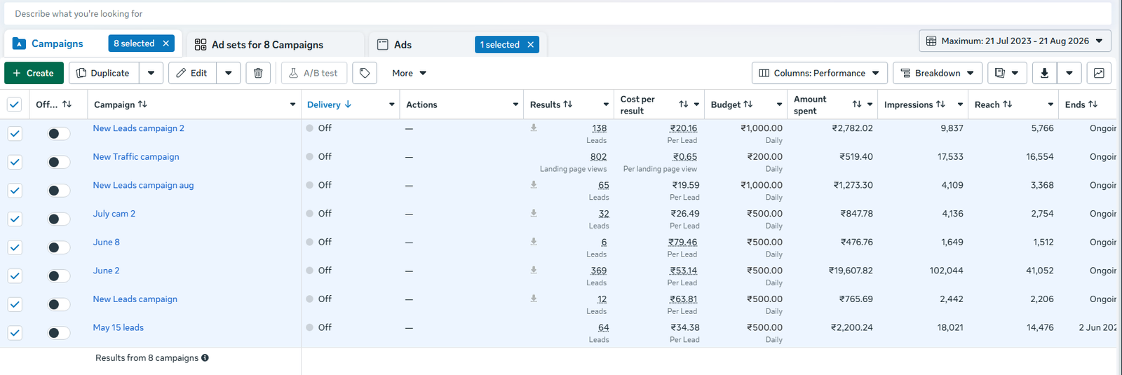Clear the 8 selected campaigns filter

click(x=166, y=43)
